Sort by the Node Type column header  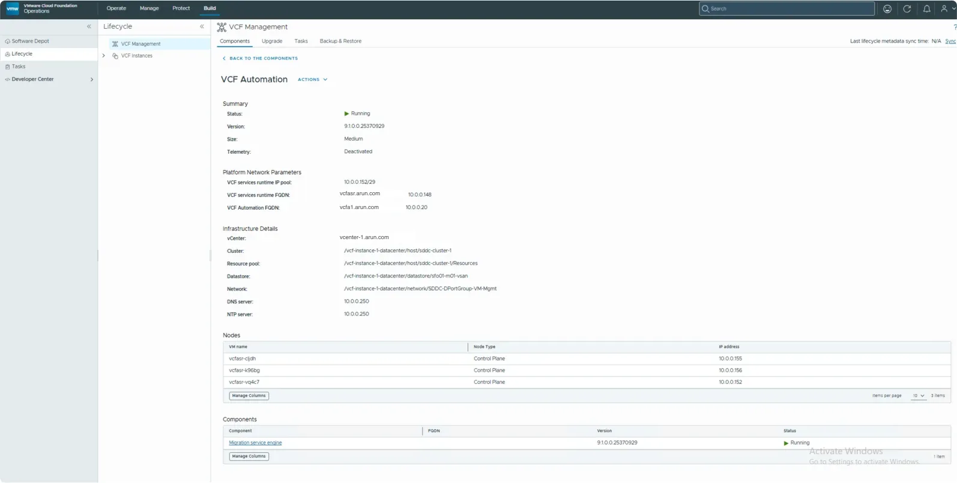[x=485, y=347]
